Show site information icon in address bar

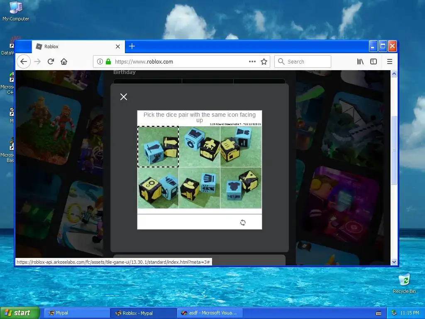click(x=100, y=61)
